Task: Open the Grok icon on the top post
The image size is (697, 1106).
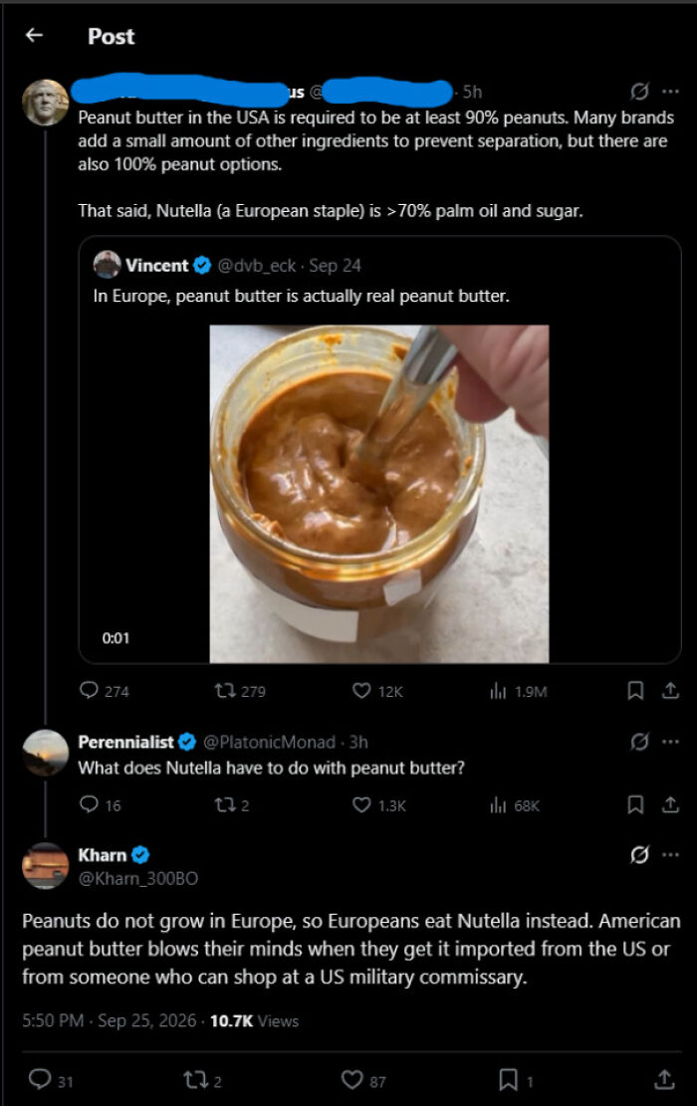Action: coord(639,91)
